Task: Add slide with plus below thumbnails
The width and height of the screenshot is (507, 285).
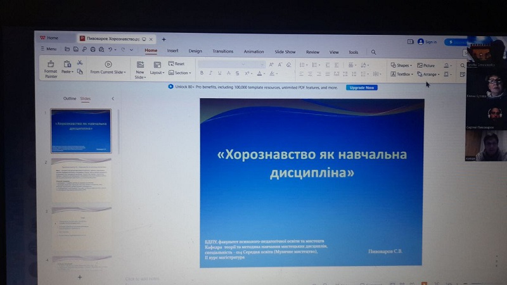Action: (x=80, y=277)
